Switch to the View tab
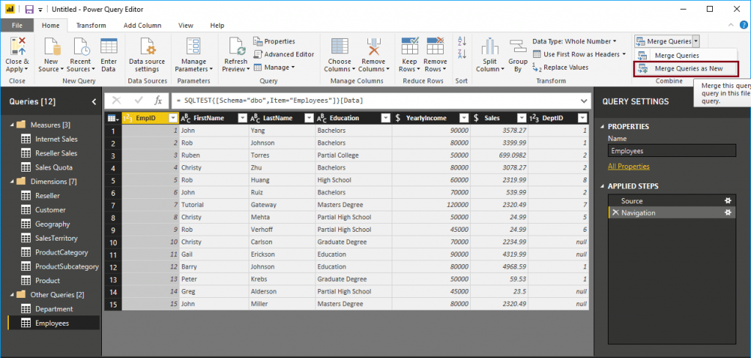 click(x=186, y=26)
